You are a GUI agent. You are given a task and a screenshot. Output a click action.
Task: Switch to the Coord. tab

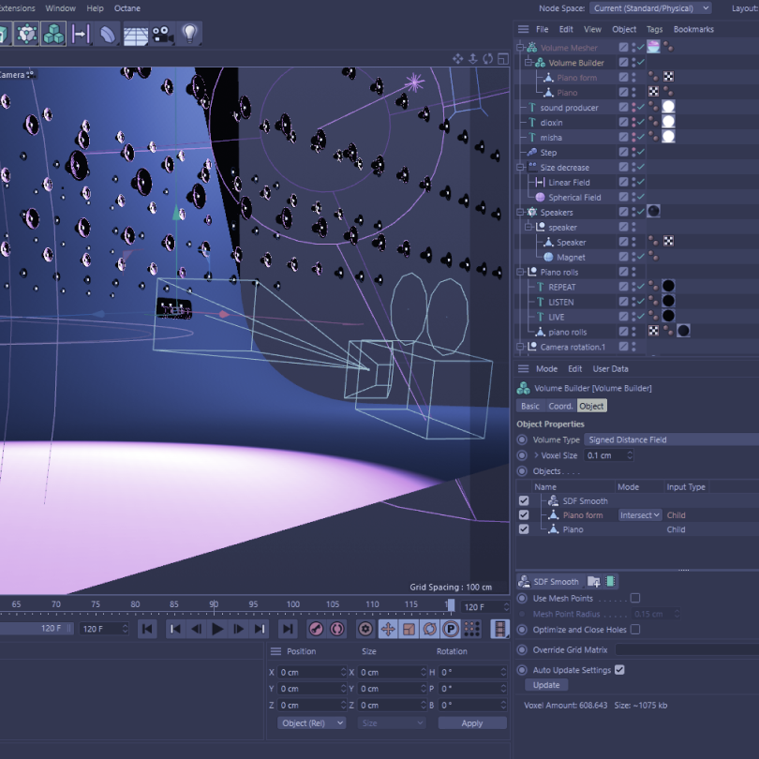coord(560,406)
